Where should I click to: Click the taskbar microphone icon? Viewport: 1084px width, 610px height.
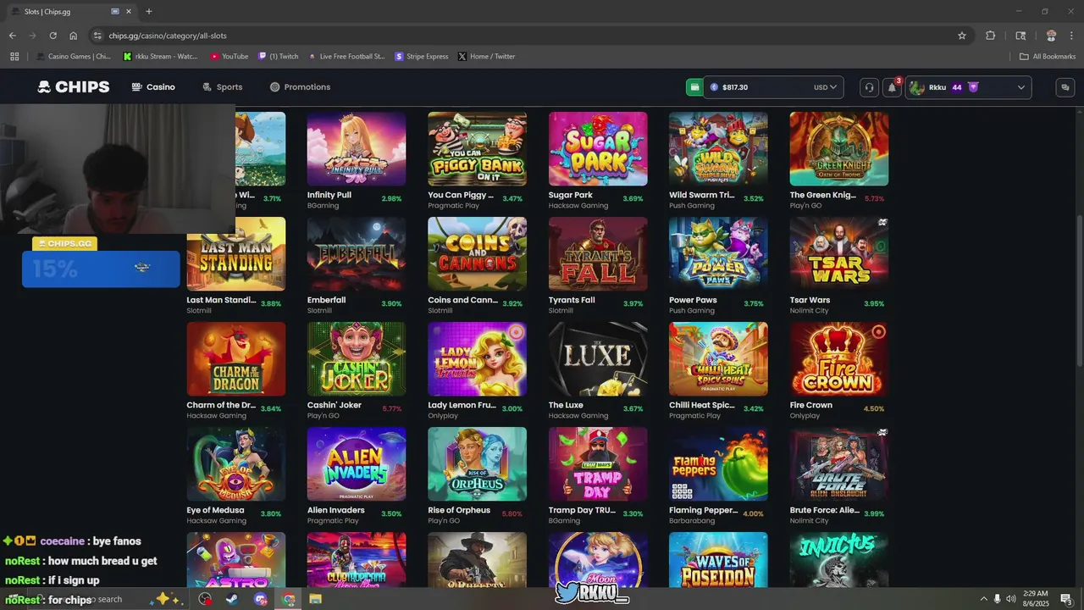point(997,599)
